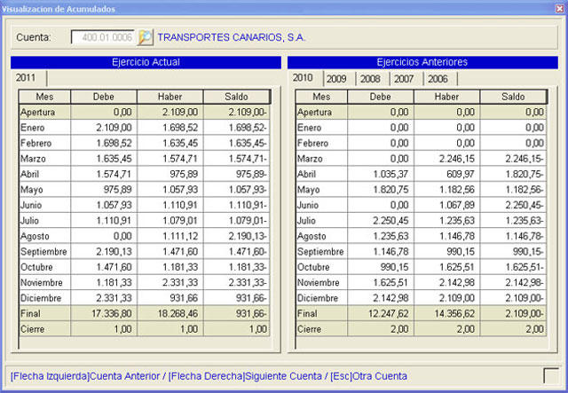Select the 2011 tab under Ejercicio Actual

[27, 78]
